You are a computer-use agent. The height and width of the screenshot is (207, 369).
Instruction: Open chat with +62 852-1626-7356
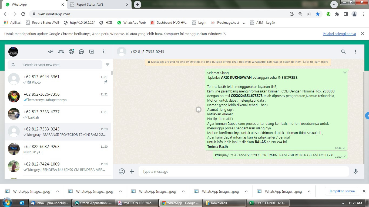pyautogui.click(x=58, y=97)
